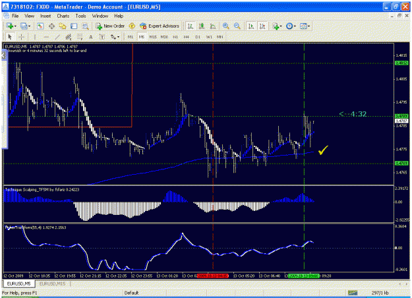
Task: Switch chart to W1 timeframe
Action: [209, 37]
